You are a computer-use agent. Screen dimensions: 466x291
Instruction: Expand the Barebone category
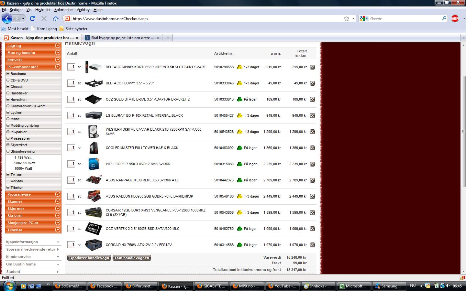coord(8,74)
